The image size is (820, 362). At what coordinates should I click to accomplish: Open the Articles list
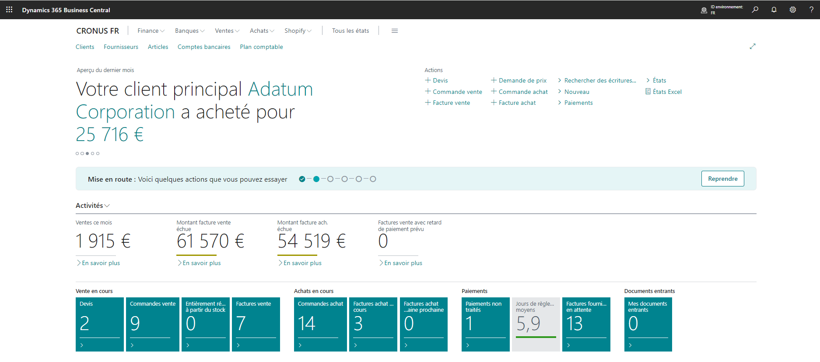tap(158, 47)
